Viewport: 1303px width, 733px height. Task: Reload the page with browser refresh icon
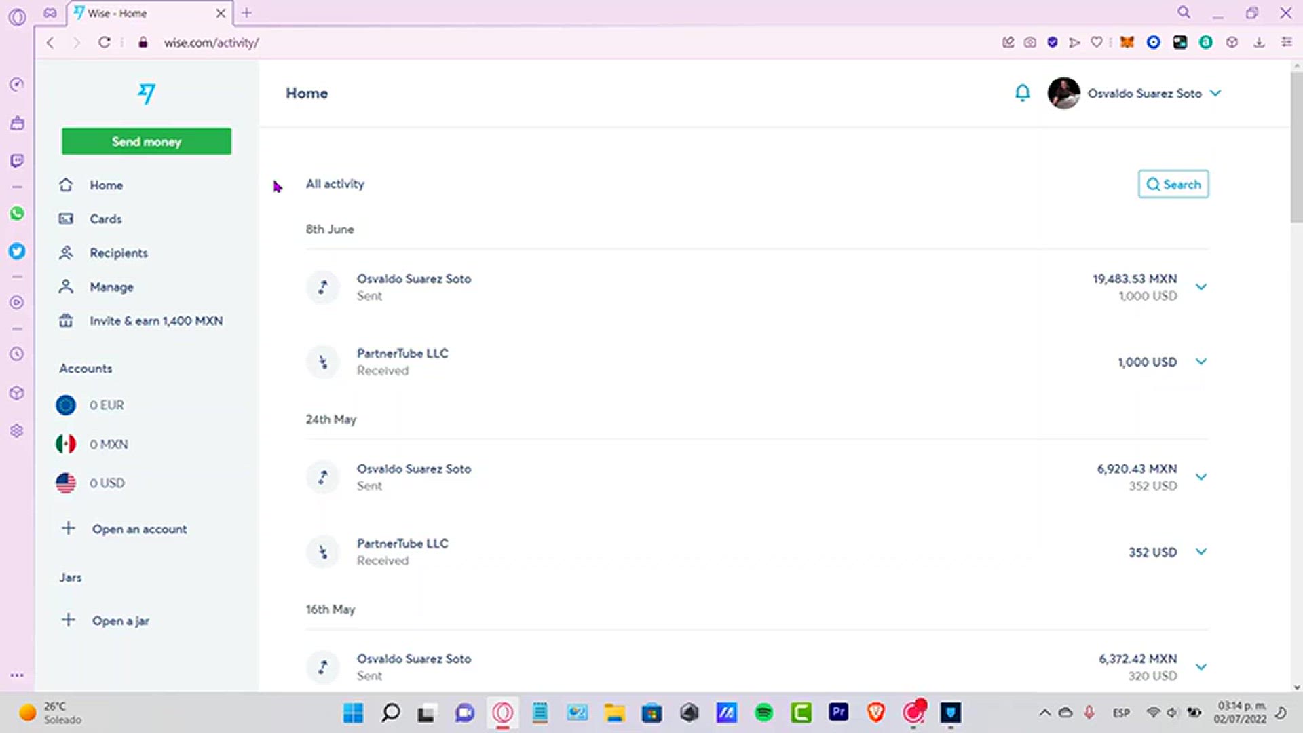(x=104, y=42)
